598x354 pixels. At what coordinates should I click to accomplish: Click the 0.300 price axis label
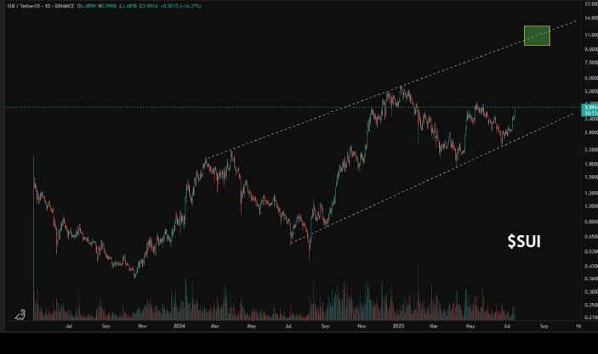click(590, 291)
